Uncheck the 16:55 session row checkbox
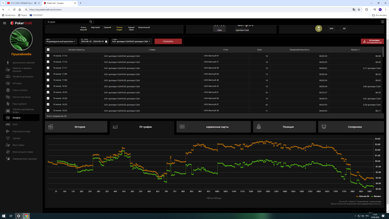The width and height of the screenshot is (389, 219). (48, 86)
